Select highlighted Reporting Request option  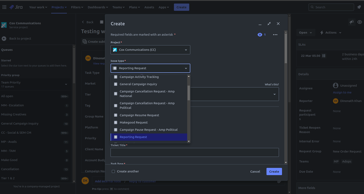(149, 137)
